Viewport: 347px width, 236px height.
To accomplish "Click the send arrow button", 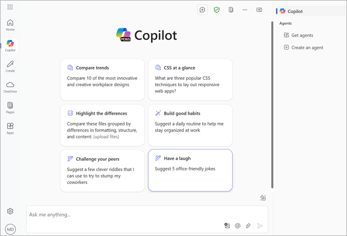I will point(260,226).
